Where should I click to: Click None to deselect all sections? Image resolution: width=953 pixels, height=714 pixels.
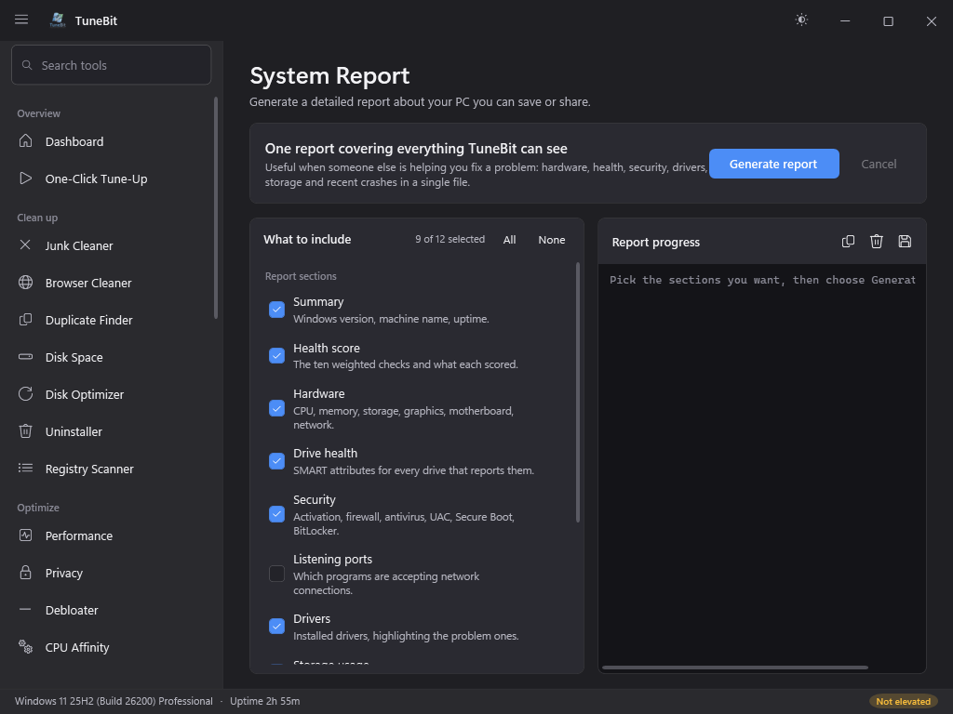pyautogui.click(x=551, y=240)
